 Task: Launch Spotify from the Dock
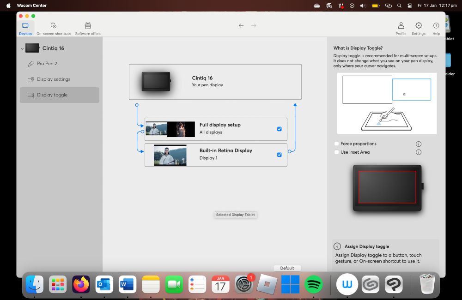pyautogui.click(x=314, y=284)
